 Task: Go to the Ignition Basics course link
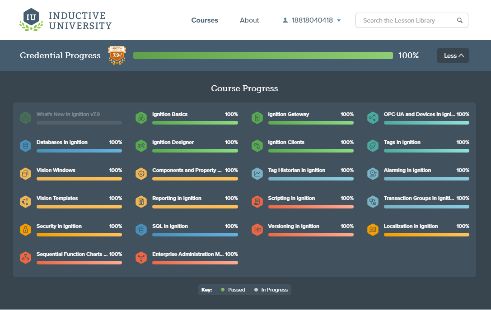[170, 114]
